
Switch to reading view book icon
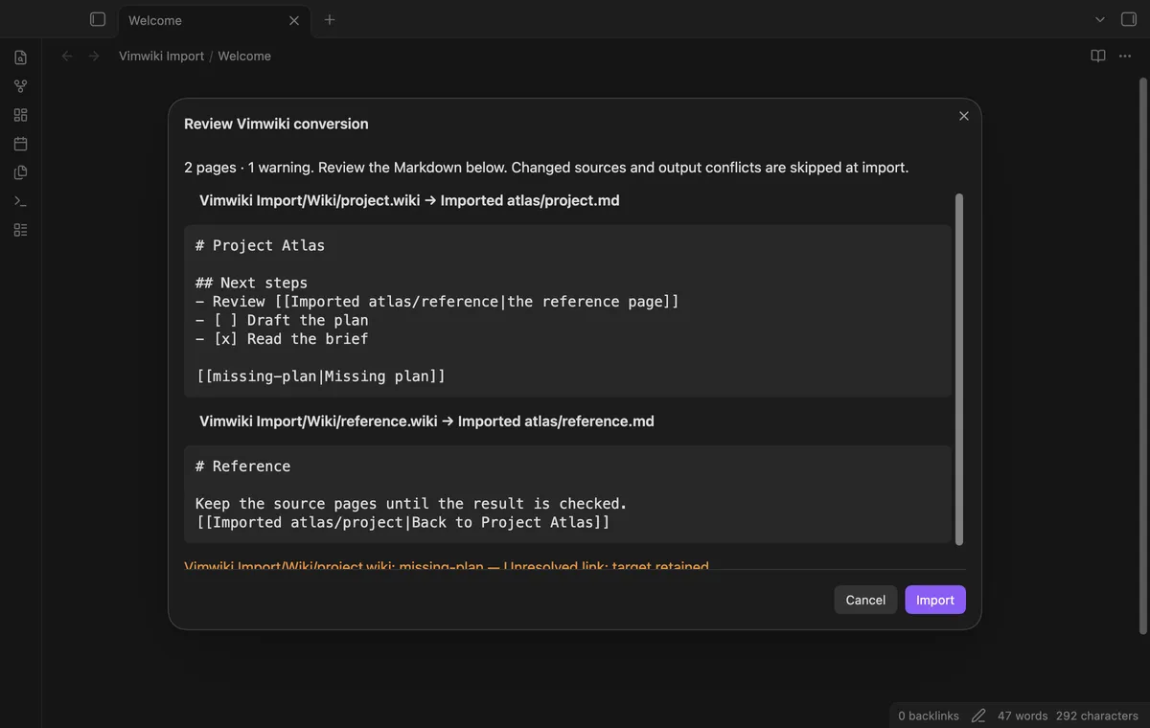click(x=1098, y=57)
